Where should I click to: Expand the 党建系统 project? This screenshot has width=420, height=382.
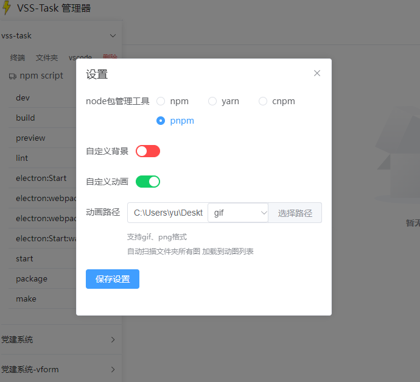58,339
